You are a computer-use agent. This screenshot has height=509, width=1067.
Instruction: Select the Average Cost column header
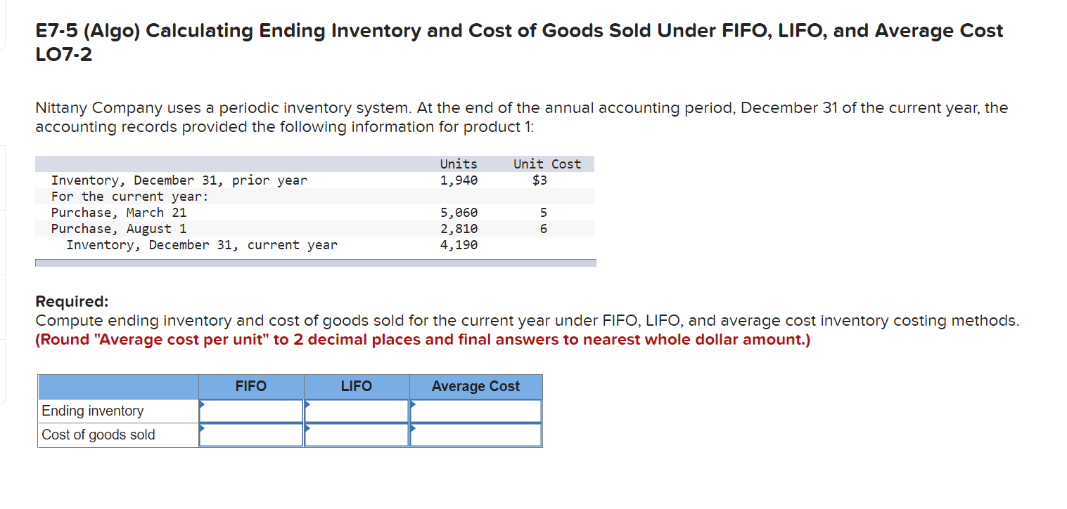click(475, 385)
